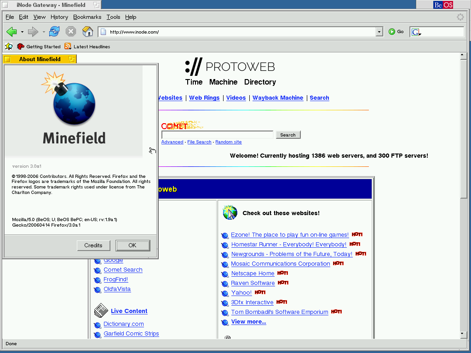Open the Forward history dropdown arrow
471x353 pixels.
pos(44,32)
